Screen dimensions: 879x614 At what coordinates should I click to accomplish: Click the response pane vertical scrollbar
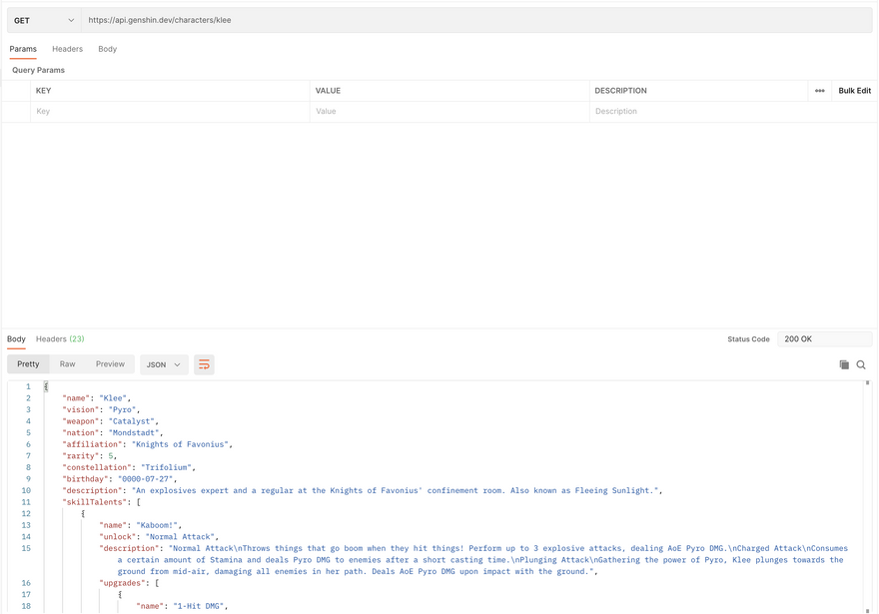coord(867,496)
